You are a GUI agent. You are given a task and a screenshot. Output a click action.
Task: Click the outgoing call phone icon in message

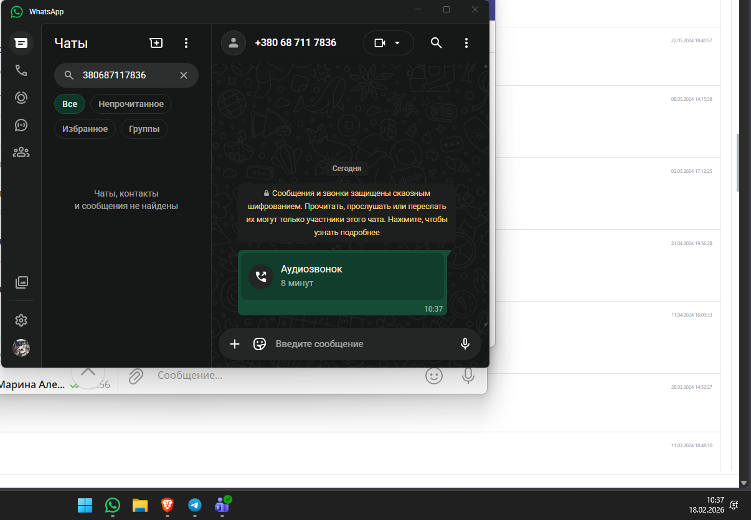261,277
